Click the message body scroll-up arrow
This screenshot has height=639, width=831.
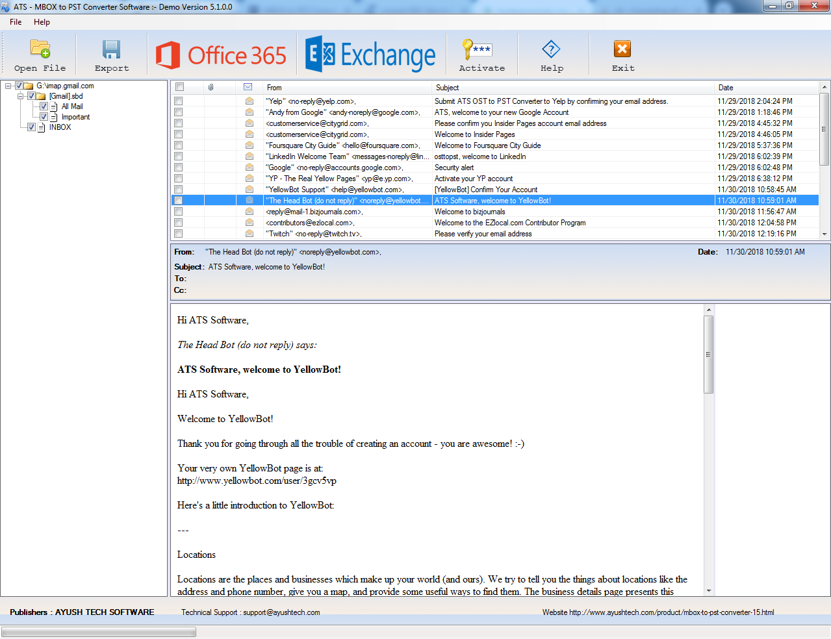(709, 310)
